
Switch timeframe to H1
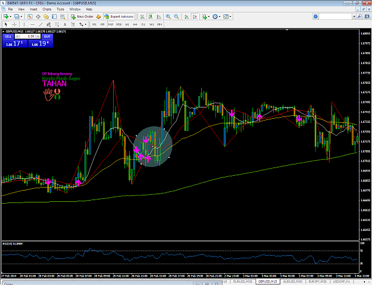127,24
